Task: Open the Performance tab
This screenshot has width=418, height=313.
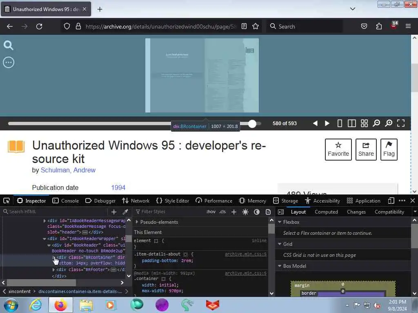Action: tap(214, 201)
